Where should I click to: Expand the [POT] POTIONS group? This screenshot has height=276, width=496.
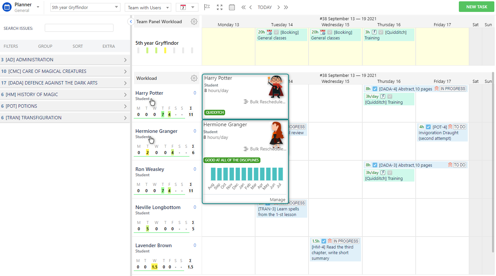pyautogui.click(x=65, y=106)
